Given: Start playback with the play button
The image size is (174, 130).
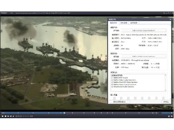Looking at the screenshot, I should (2, 116).
